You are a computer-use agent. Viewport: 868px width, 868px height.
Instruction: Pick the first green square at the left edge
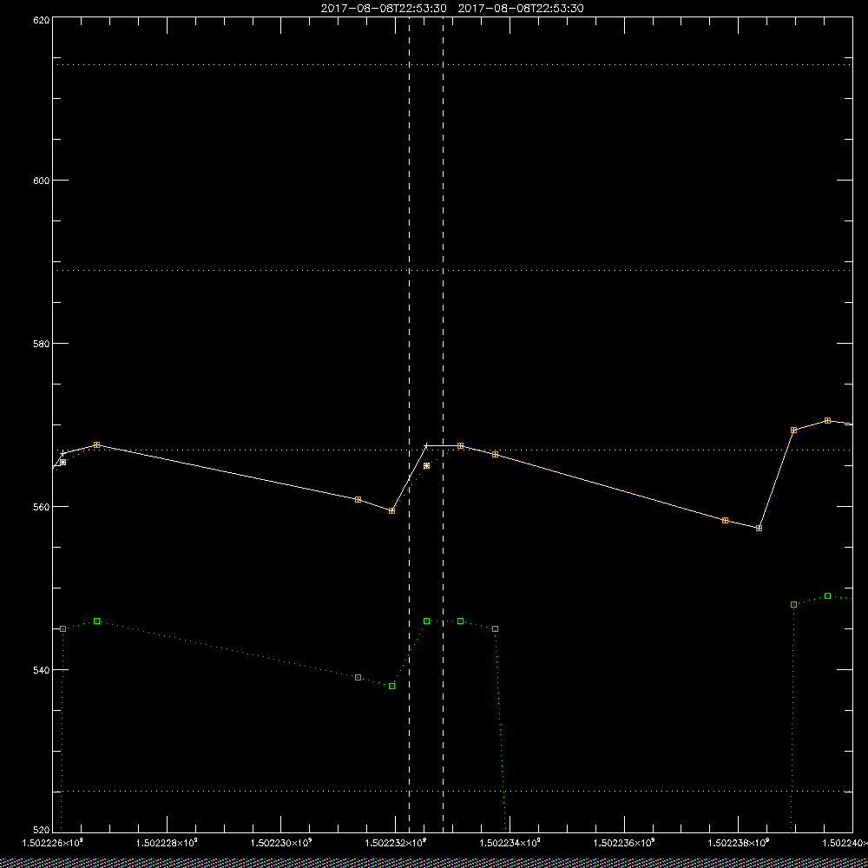coord(63,628)
